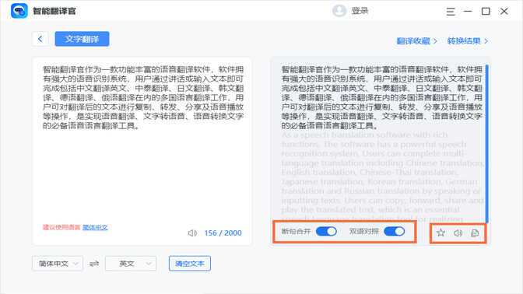Click the translated English text area
523x294 pixels.
pyautogui.click(x=382, y=177)
